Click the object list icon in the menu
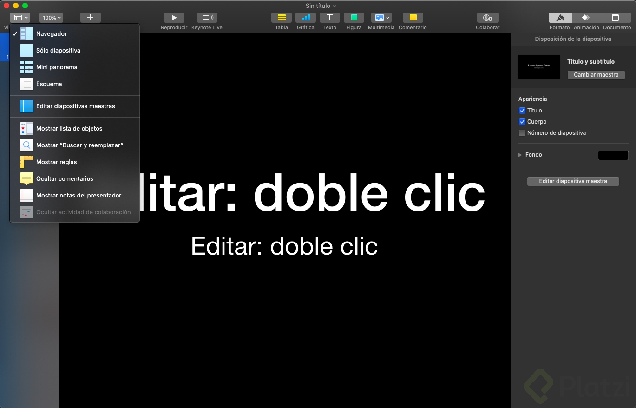Viewport: 636px width, 408px height. 26,129
